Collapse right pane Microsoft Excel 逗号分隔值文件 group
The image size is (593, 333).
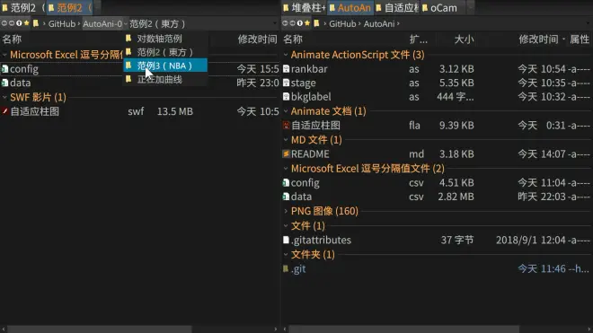(x=286, y=169)
